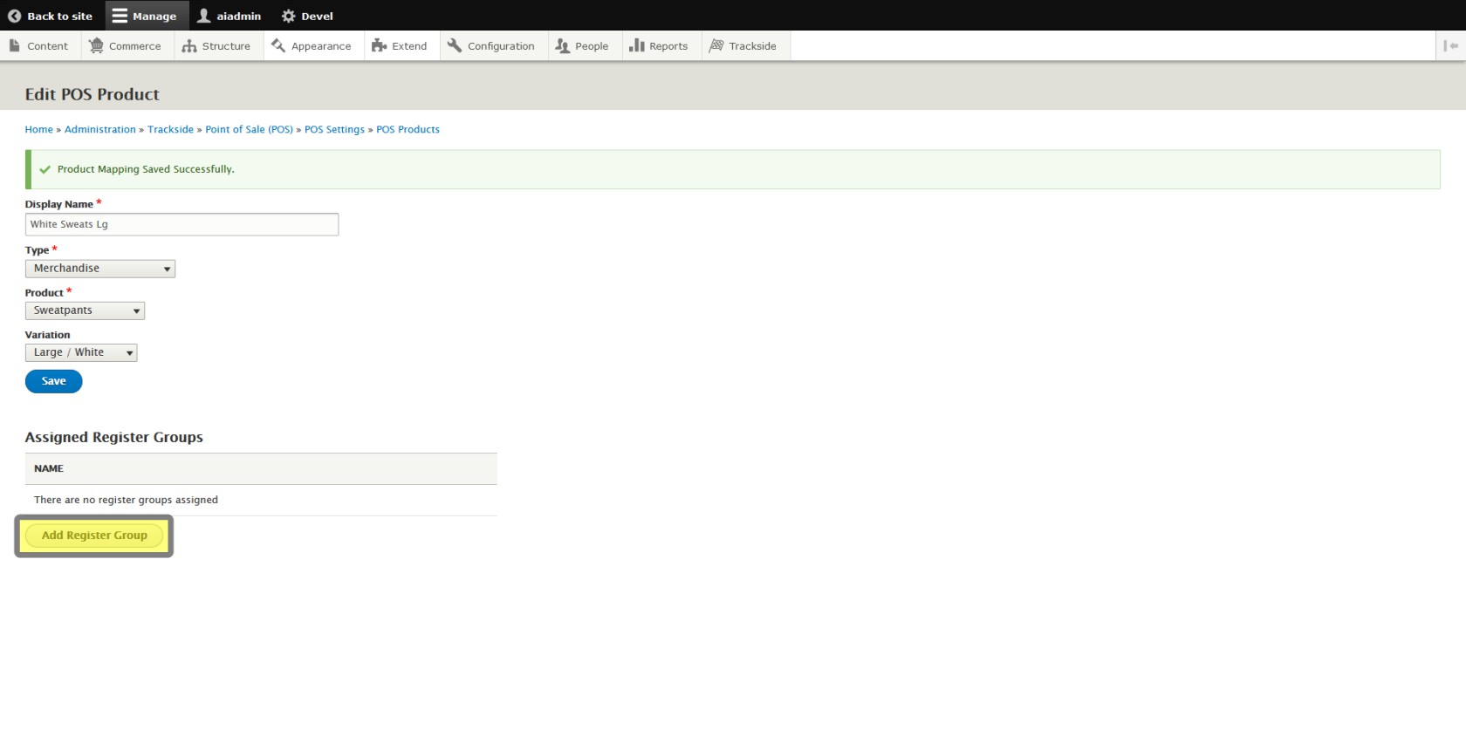Click the NAME column header

coord(49,468)
